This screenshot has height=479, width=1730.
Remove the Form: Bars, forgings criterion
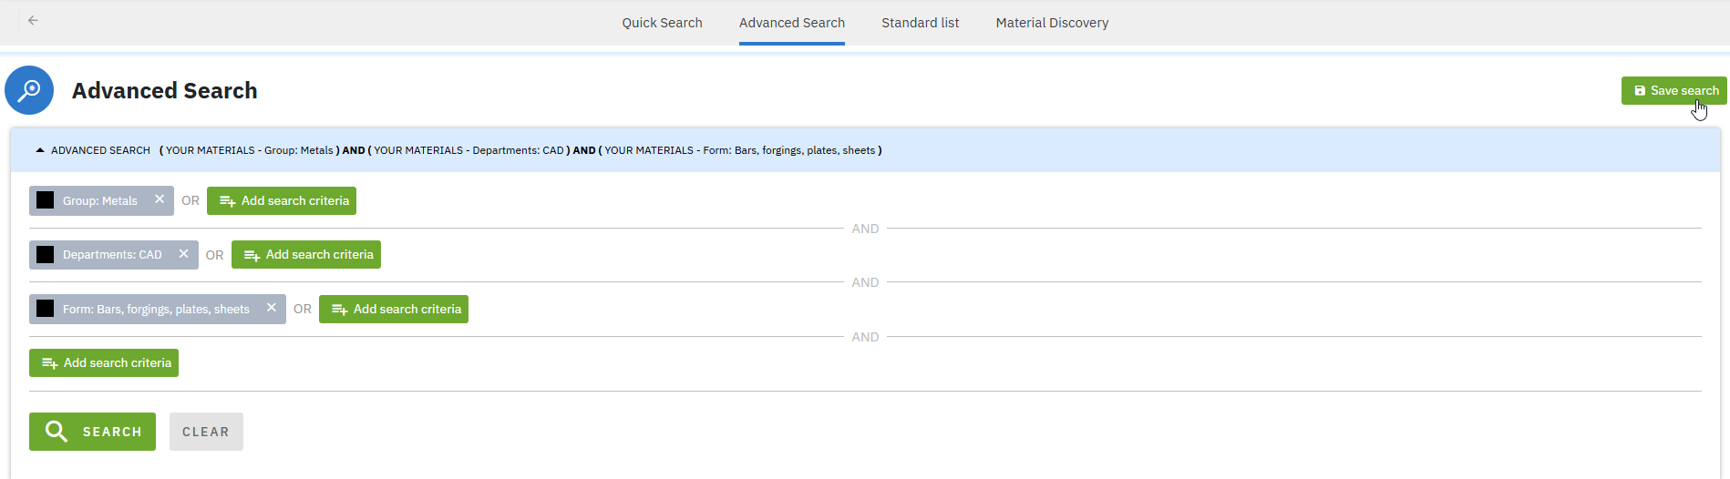tap(271, 308)
